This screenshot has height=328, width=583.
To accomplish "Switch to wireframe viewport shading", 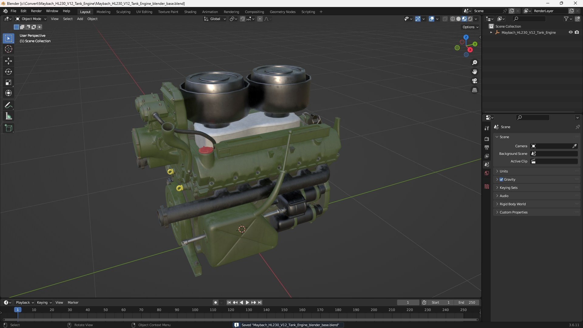I will coord(453,19).
